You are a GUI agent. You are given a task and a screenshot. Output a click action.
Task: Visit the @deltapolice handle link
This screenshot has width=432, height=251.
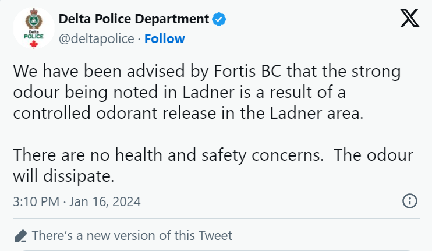(x=97, y=38)
